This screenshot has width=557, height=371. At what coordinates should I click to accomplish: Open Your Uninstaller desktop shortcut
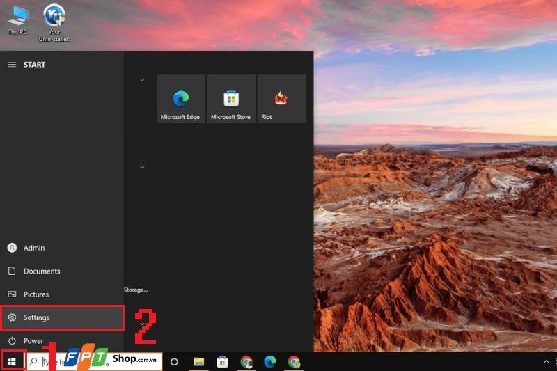tap(54, 23)
